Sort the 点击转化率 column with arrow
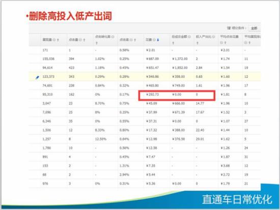This screenshot has height=210, width=280. 97,43
